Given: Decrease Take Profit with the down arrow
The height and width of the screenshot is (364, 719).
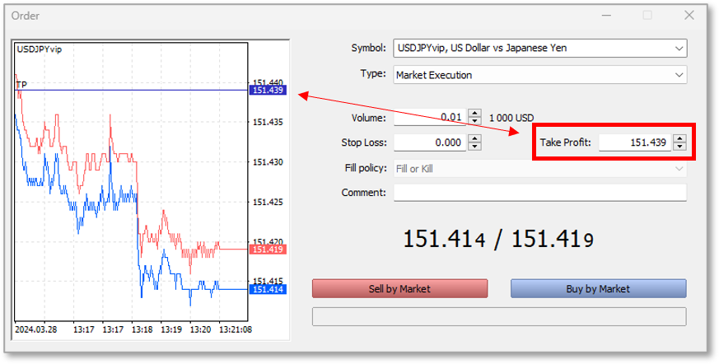Looking at the screenshot, I should 679,147.
